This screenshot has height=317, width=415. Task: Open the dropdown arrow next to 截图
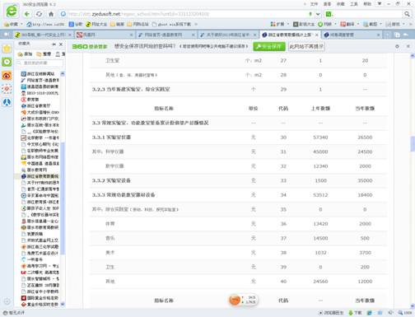click(380, 24)
